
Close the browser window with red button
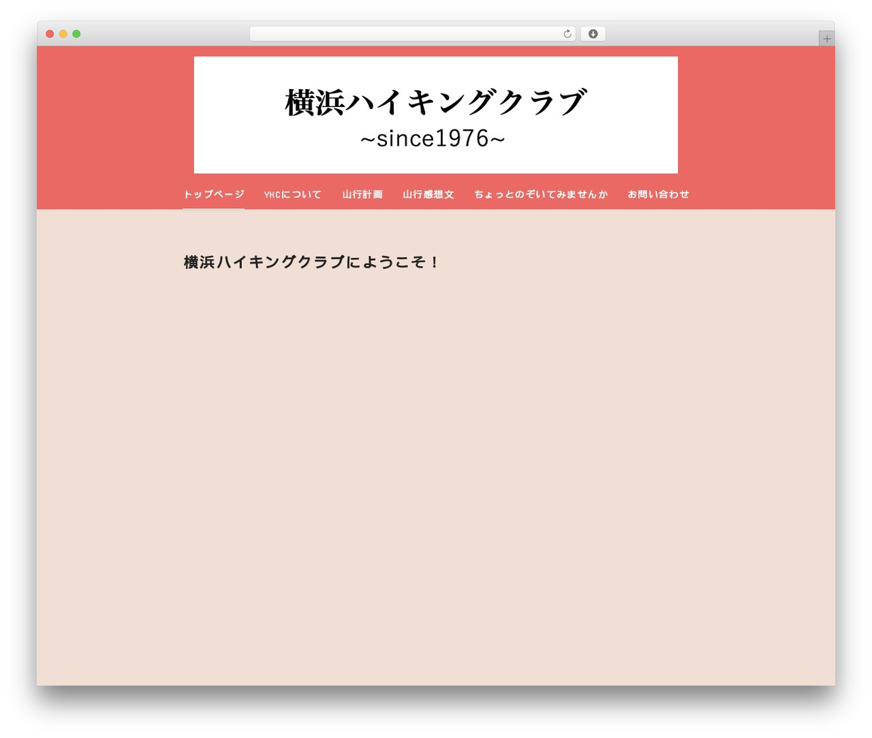[x=50, y=34]
